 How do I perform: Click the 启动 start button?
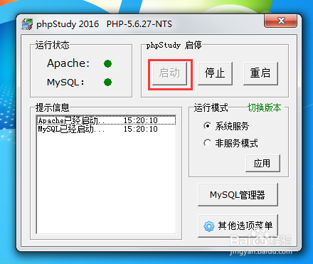tap(169, 73)
